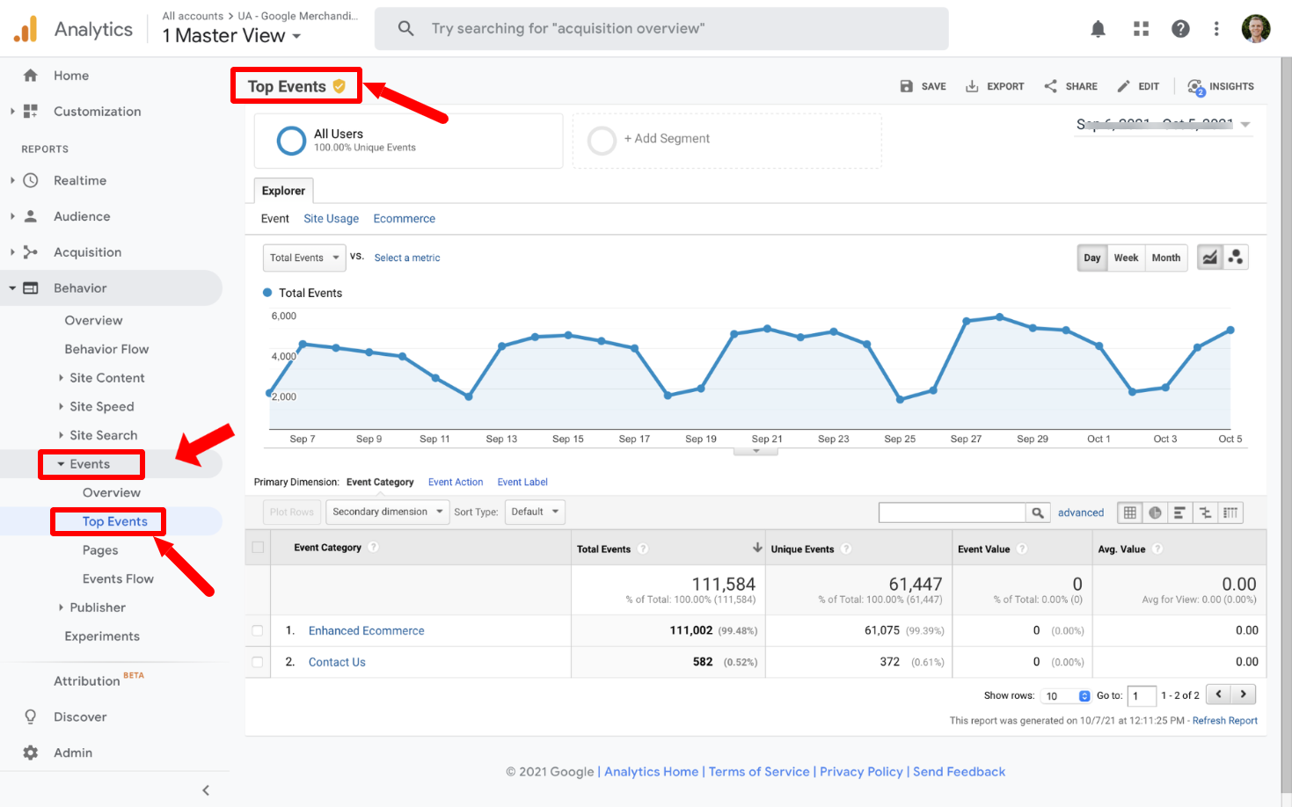Tick the select-all checkbox in table header
Viewport: 1292px width, 807px height.
(258, 548)
